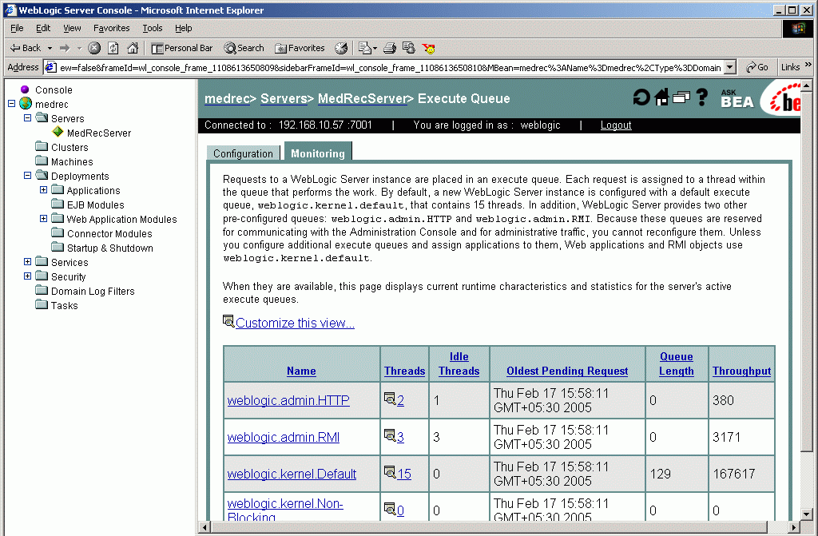Open the Mail button dropdown arrow

point(374,49)
